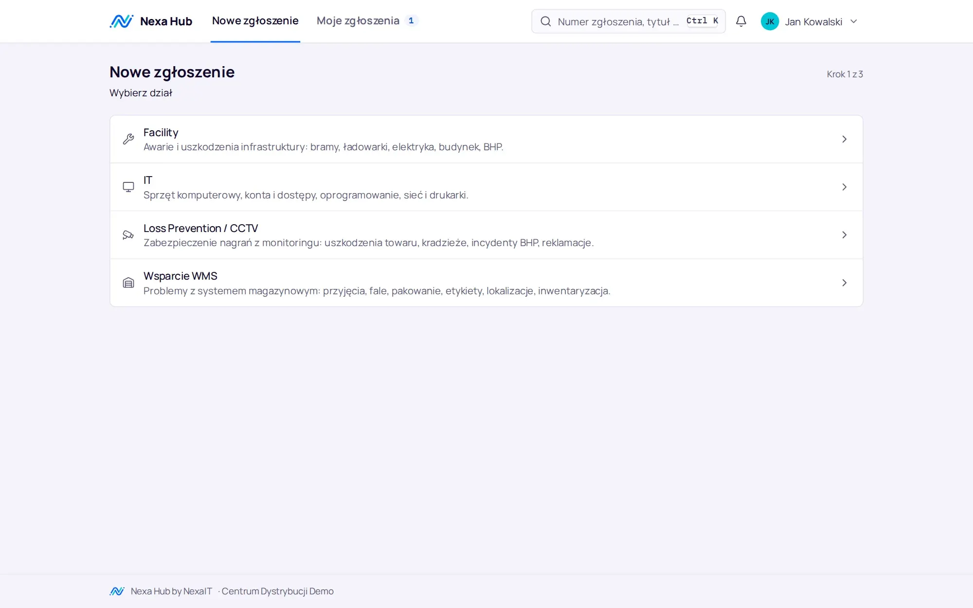
Task: Click the Nexa Hub logo icon in header
Action: point(122,21)
